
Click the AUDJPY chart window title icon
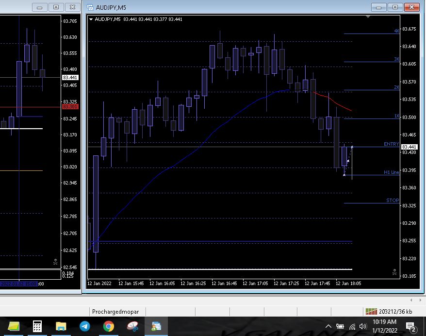(90, 7)
